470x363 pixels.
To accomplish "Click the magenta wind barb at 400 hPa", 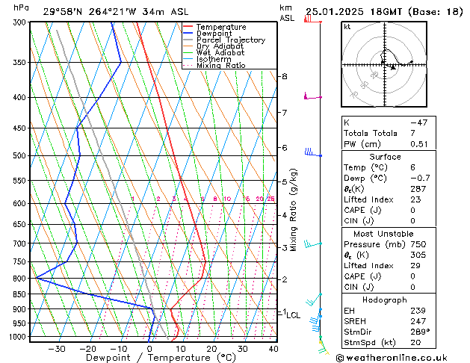I will pos(313,96).
